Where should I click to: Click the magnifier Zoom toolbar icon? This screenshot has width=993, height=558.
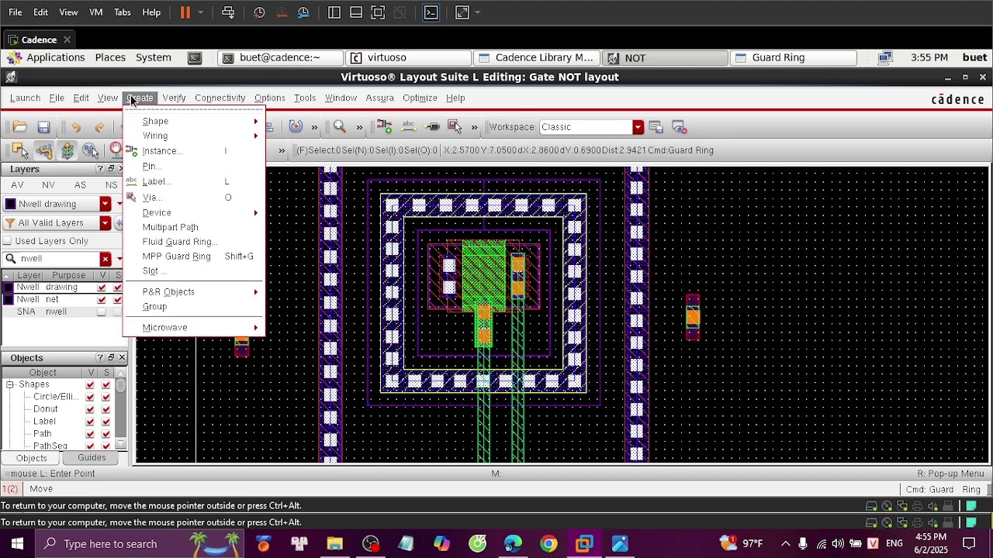(339, 127)
